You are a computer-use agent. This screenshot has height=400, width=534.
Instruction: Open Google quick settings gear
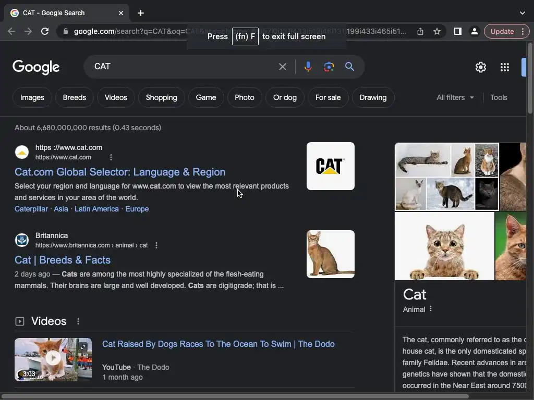coord(480,67)
